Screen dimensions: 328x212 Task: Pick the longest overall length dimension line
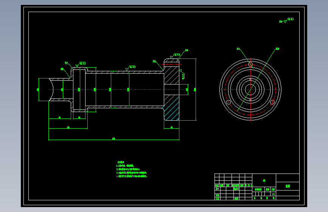[x=114, y=140]
